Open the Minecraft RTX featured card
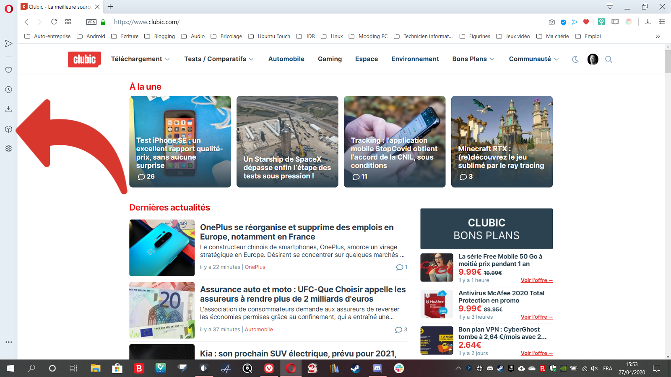The width and height of the screenshot is (671, 377). pyautogui.click(x=502, y=142)
